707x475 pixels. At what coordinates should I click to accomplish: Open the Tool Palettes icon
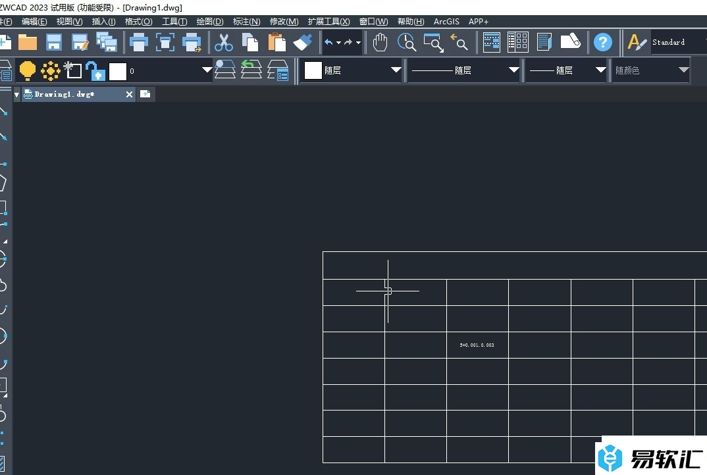pos(544,42)
